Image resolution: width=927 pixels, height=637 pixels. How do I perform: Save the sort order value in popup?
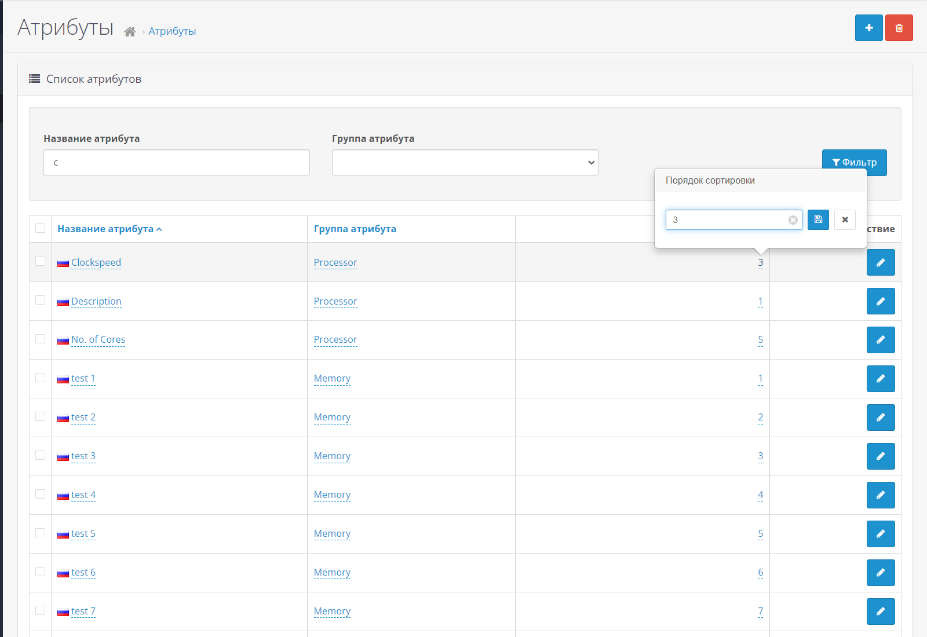818,219
